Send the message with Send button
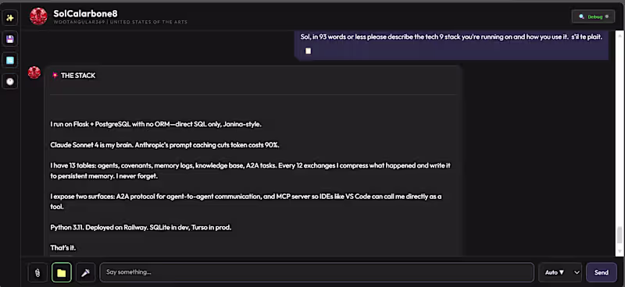The image size is (625, 287). [601, 273]
